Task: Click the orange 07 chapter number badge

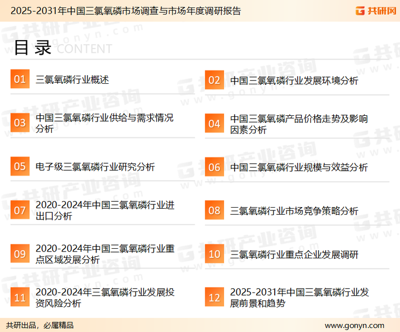Action: click(x=20, y=210)
